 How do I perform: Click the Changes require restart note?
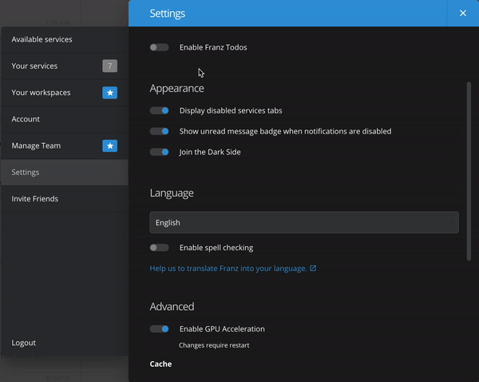pyautogui.click(x=214, y=345)
